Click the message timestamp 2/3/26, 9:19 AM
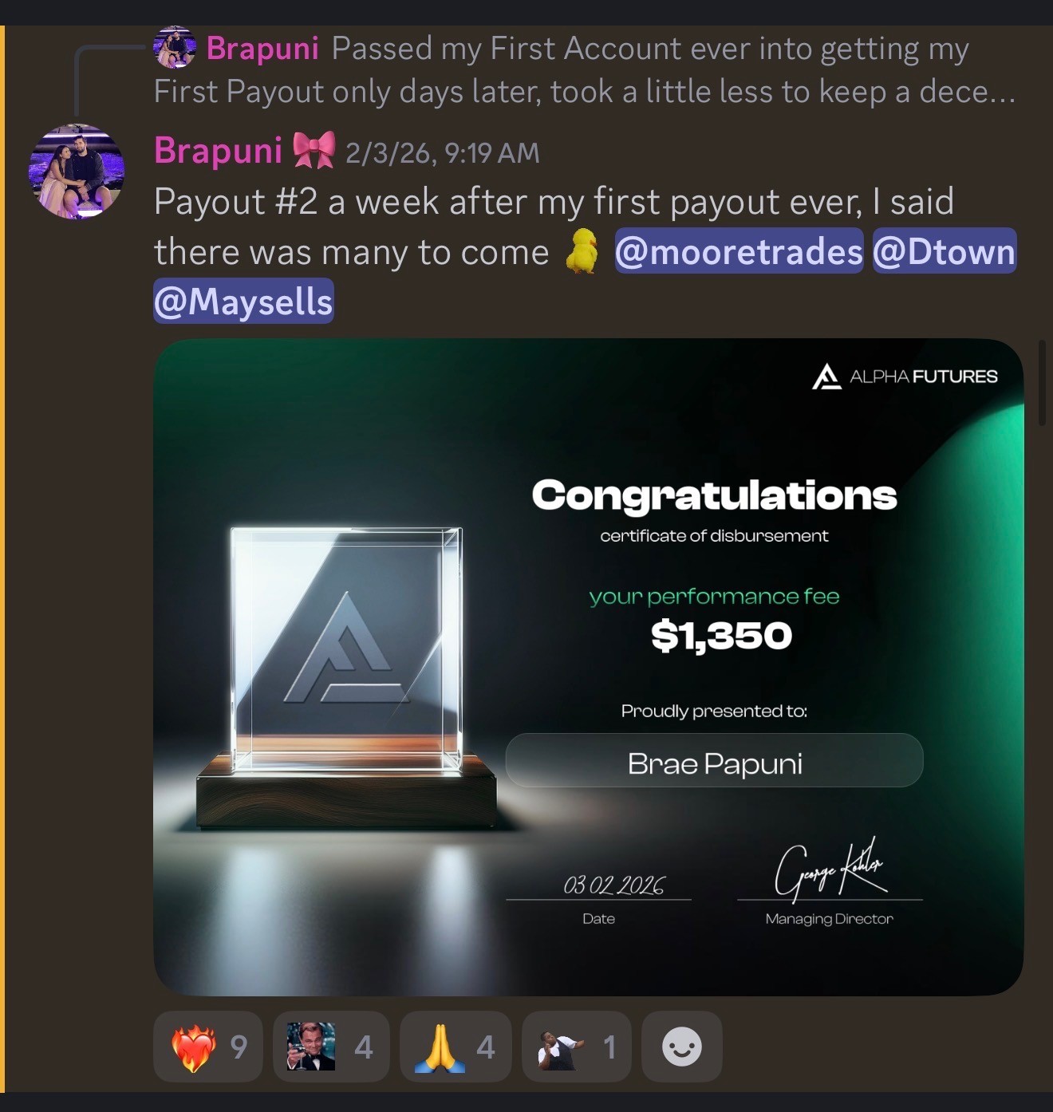Image resolution: width=1053 pixels, height=1112 pixels. click(443, 152)
